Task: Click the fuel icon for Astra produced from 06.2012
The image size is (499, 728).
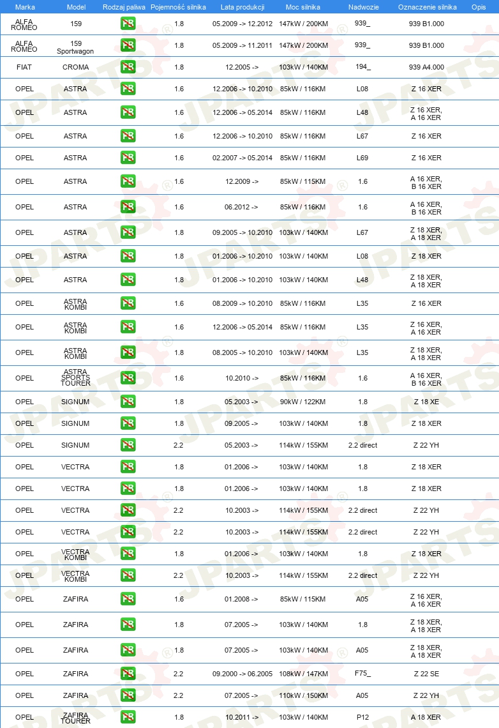Action: (128, 207)
